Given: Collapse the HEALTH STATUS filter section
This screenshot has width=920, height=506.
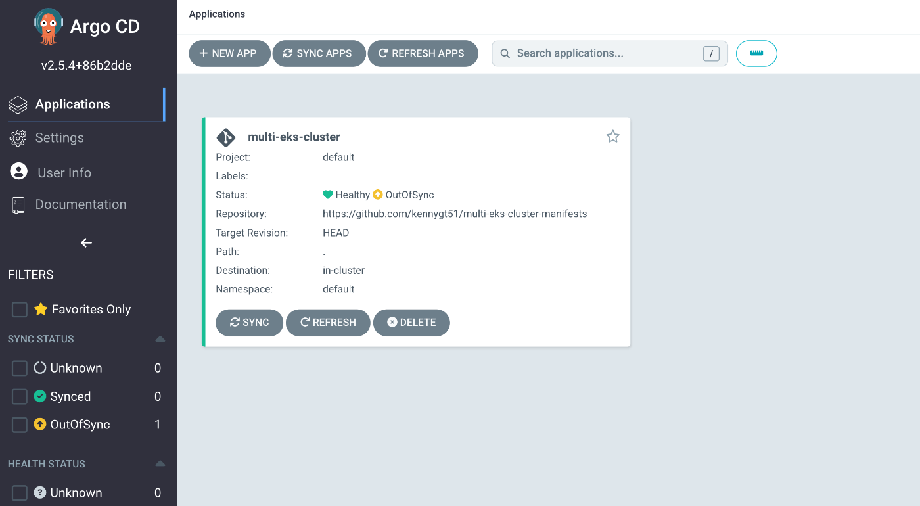Looking at the screenshot, I should point(160,464).
